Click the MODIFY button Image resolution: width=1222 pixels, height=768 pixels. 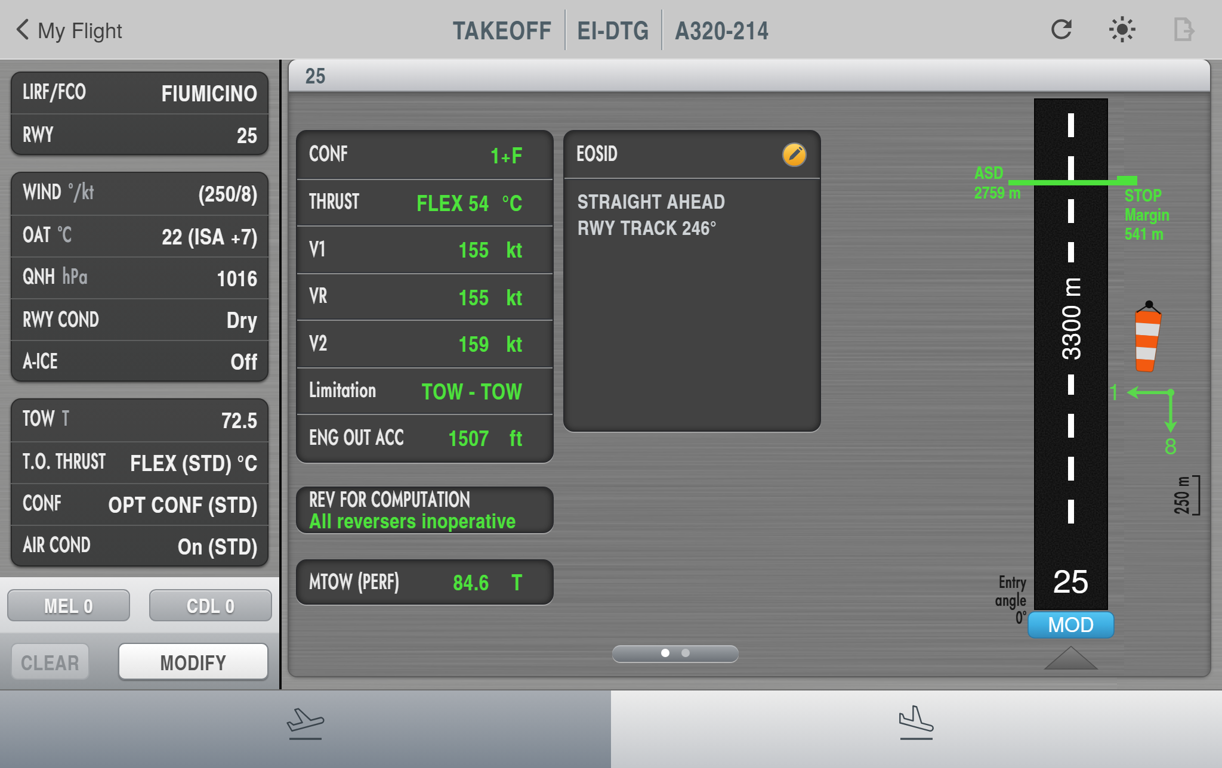[193, 662]
